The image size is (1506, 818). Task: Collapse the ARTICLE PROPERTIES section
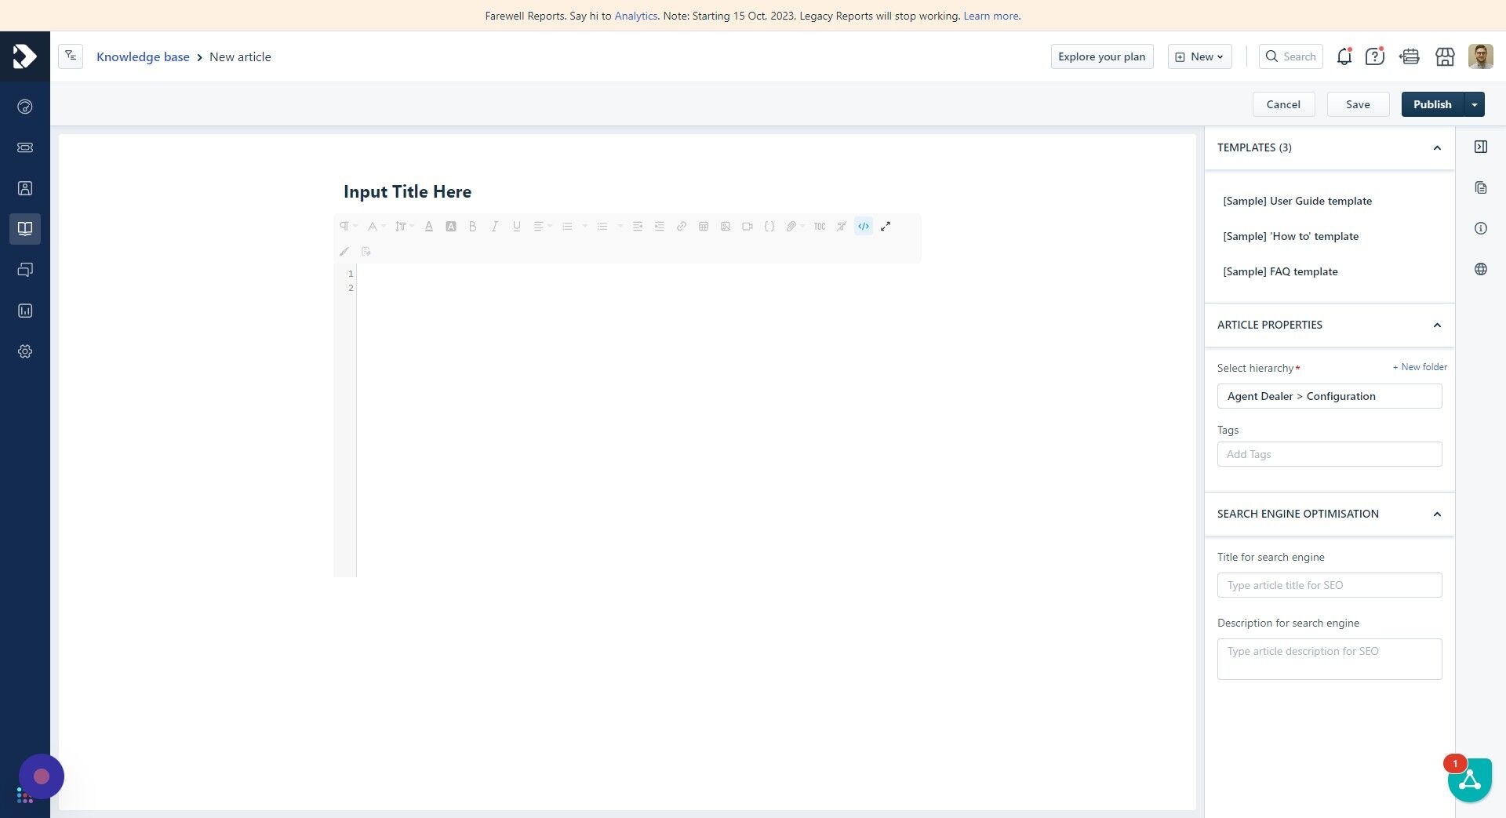click(1436, 325)
